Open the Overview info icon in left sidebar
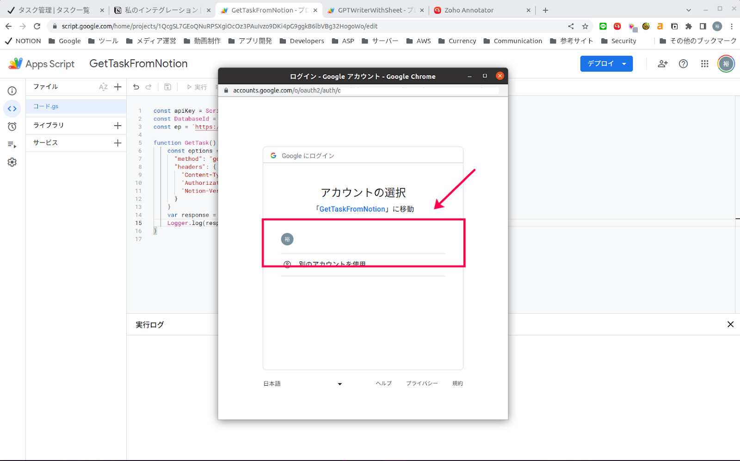Screen dimensions: 740x461 (x=12, y=91)
